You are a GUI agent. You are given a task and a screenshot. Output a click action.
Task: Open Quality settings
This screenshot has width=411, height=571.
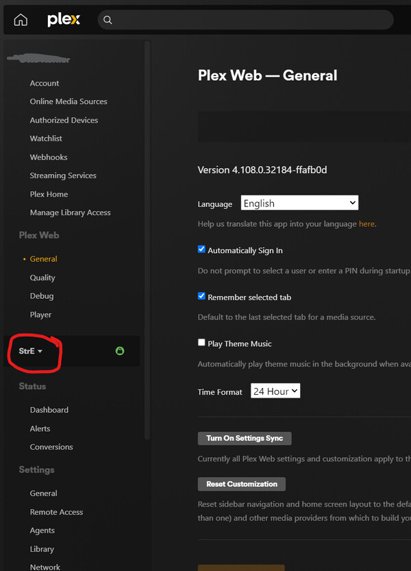click(42, 278)
